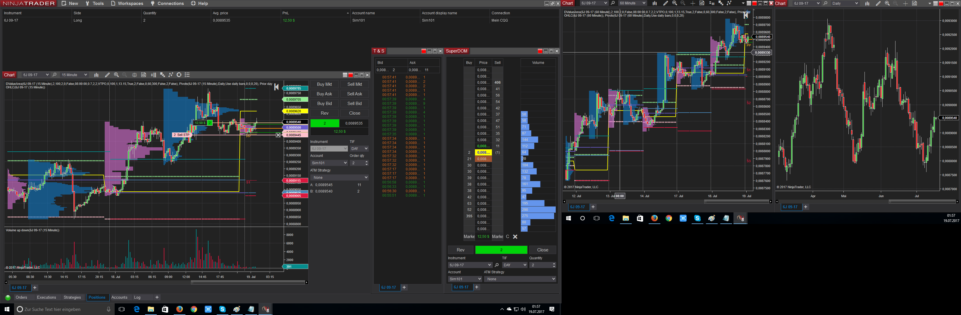
Task: Add a new tab in the T&S window
Action: pyautogui.click(x=404, y=288)
